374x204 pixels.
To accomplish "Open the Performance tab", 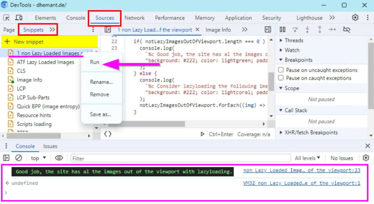I will click(x=170, y=18).
